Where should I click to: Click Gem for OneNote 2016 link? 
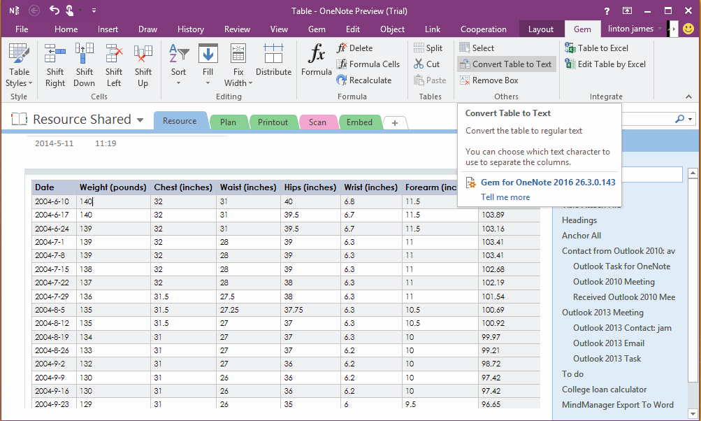tap(548, 182)
